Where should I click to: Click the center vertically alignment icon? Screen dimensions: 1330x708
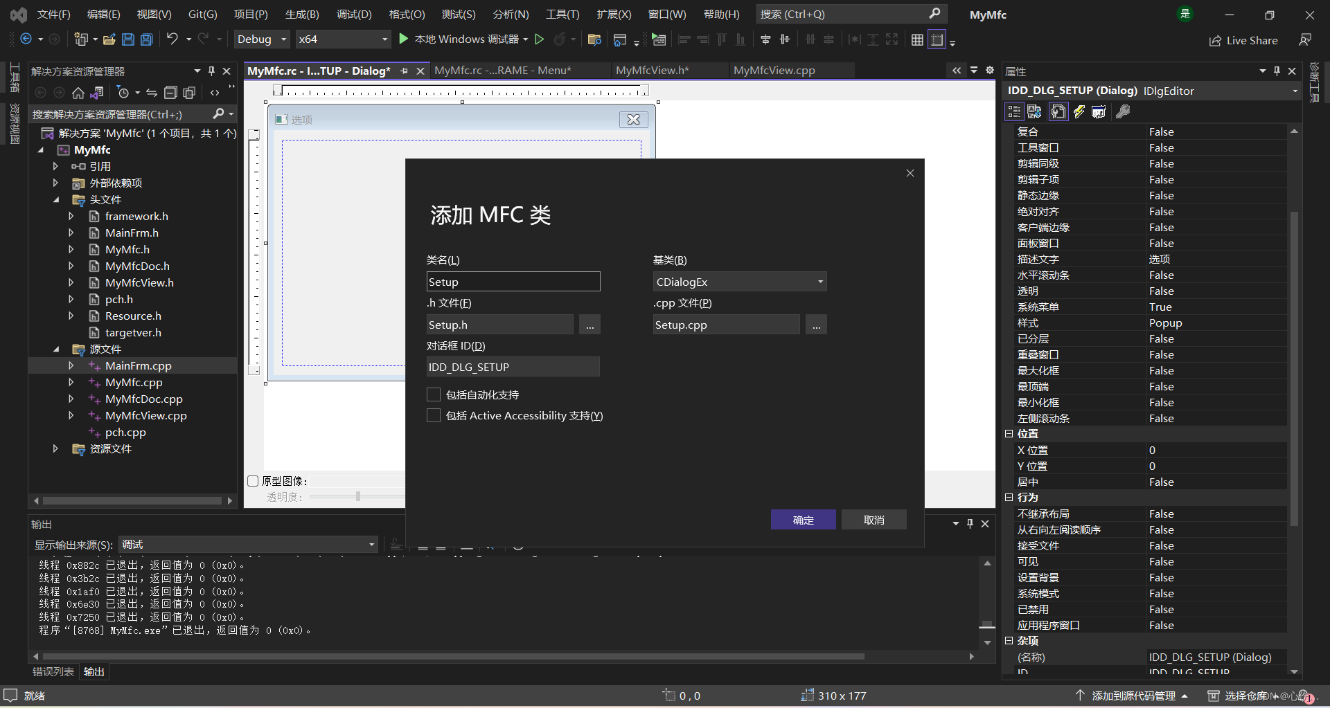(785, 39)
